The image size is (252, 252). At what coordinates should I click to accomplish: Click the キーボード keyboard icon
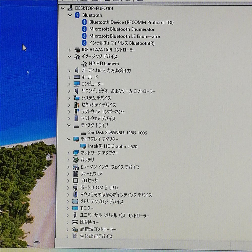(x=77, y=77)
